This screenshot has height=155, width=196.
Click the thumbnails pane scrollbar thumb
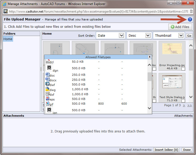click(x=191, y=60)
